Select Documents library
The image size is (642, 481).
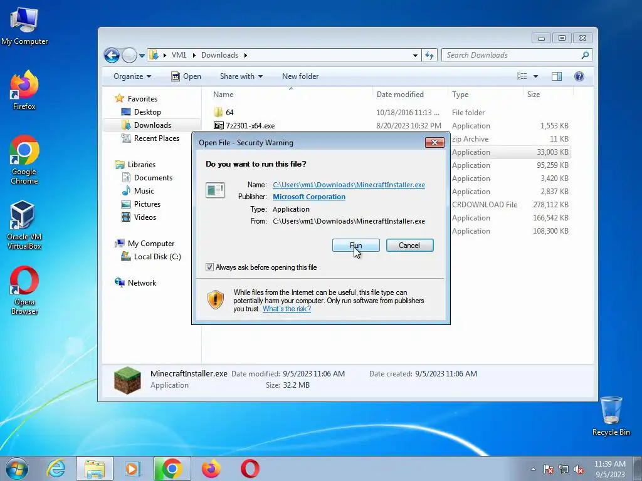pos(147,177)
